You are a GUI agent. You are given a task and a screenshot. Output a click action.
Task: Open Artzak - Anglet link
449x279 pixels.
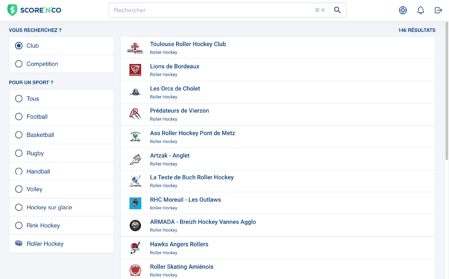[x=170, y=155]
